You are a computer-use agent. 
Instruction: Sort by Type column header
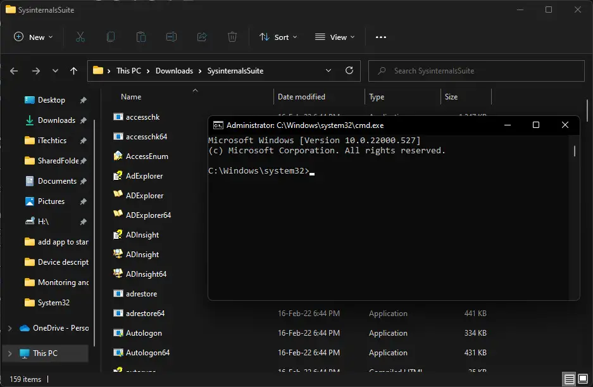pos(377,96)
